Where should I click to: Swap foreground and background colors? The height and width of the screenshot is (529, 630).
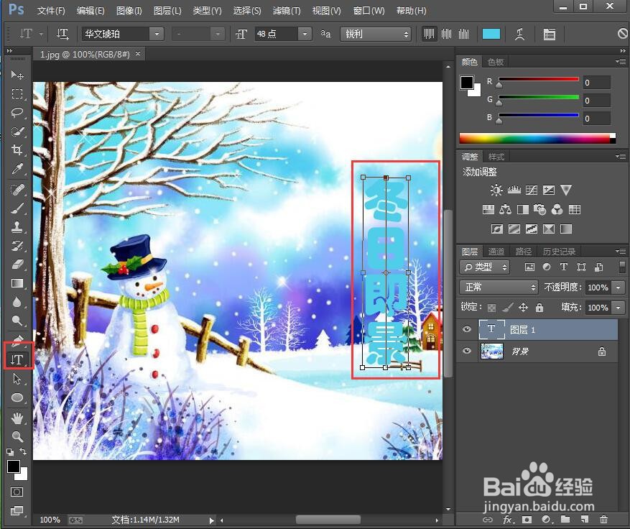click(23, 451)
